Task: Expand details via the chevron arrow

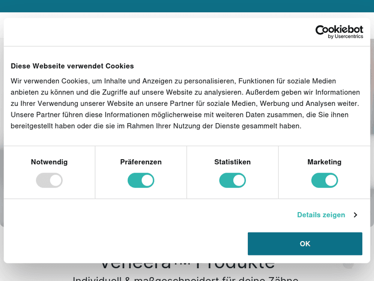Action: (x=355, y=215)
